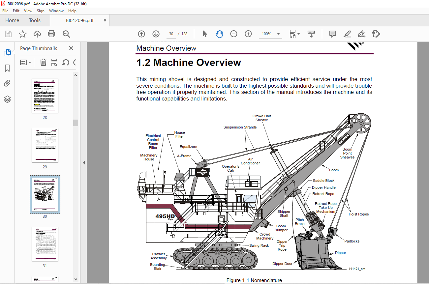Select page 29 thumbnail
Image resolution: width=429 pixels, height=284 pixels.
tap(45, 145)
